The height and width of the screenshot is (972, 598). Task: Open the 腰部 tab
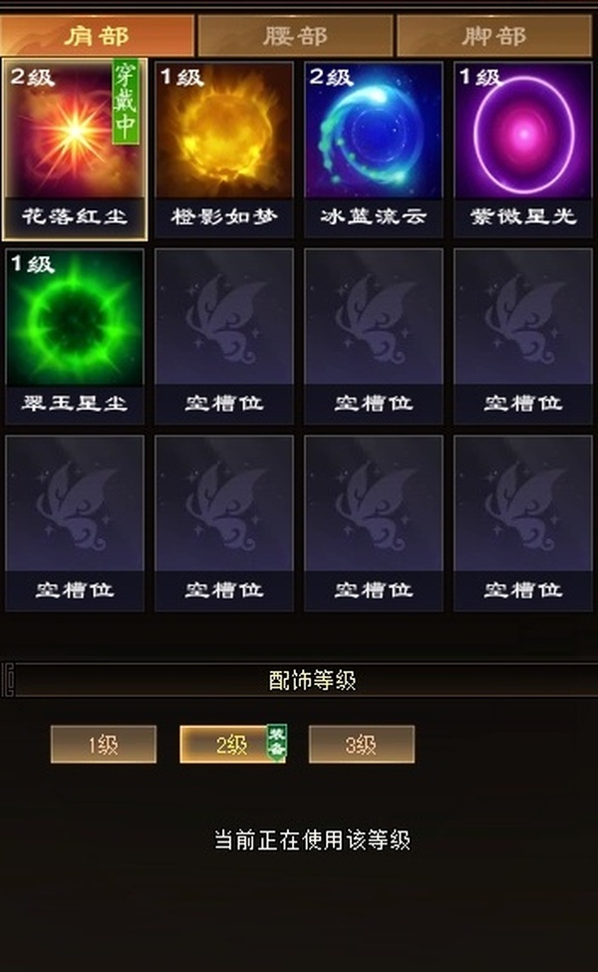click(295, 36)
